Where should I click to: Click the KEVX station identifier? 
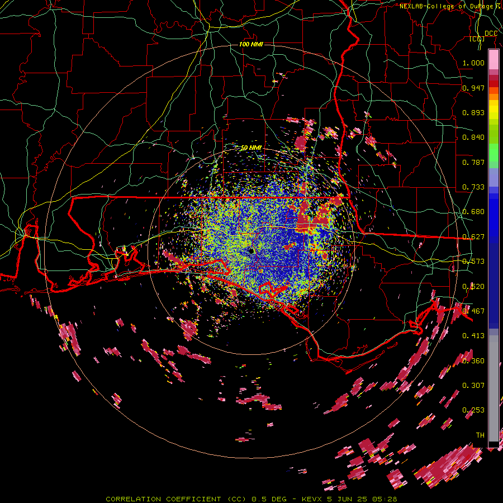(x=312, y=499)
